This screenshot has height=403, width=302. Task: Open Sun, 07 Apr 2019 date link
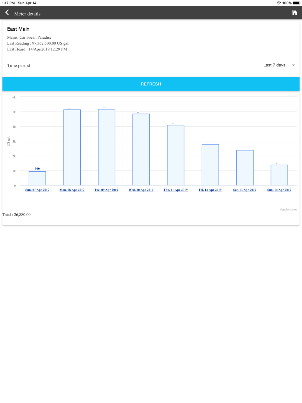click(37, 190)
